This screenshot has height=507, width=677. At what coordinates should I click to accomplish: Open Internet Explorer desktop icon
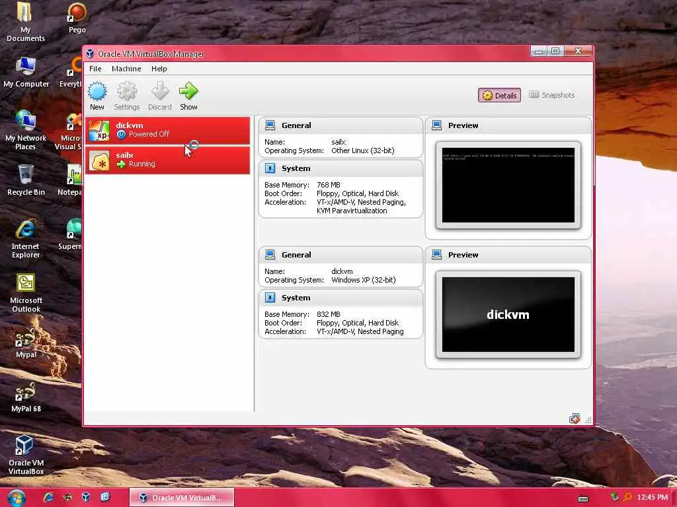click(26, 238)
